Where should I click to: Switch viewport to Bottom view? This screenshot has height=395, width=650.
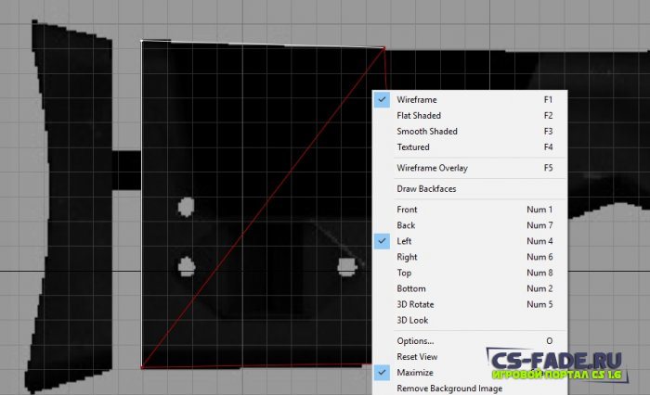click(x=470, y=288)
